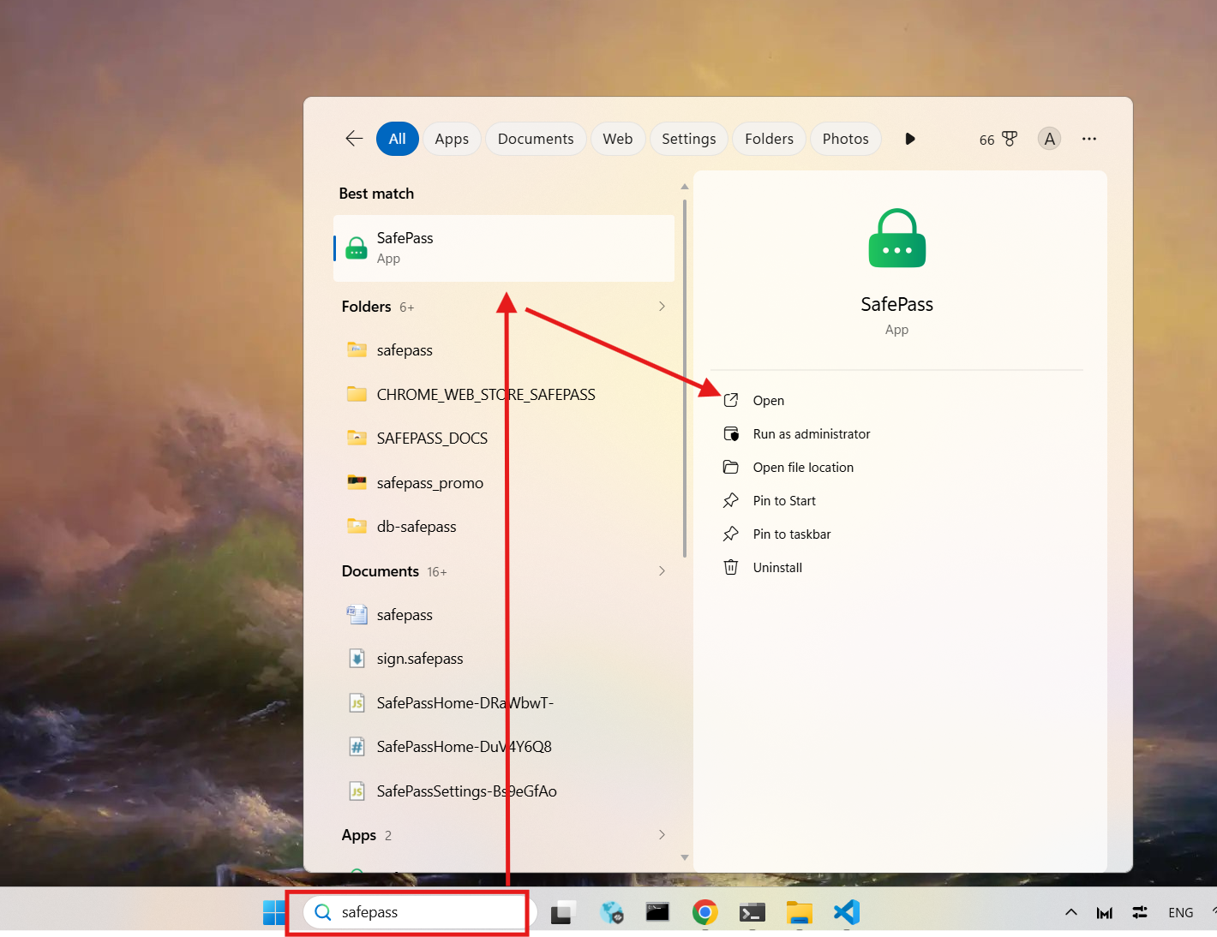The image size is (1217, 937).
Task: Open the SafePassHome-DRaWbwT- file
Action: pos(504,703)
